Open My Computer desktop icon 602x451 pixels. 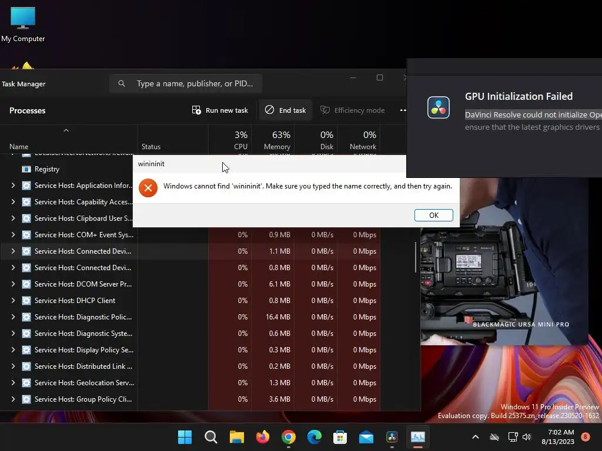[x=23, y=24]
